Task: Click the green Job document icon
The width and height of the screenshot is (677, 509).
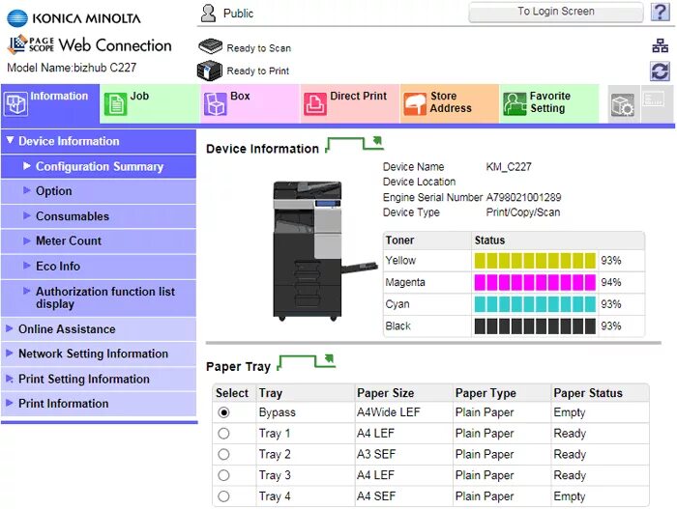Action: point(115,104)
